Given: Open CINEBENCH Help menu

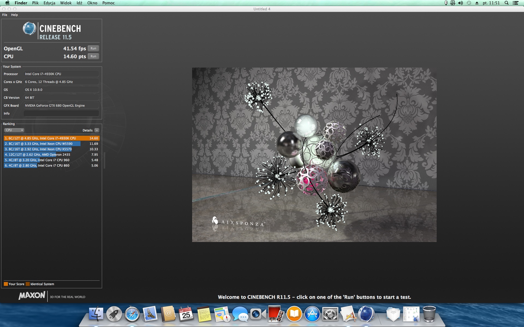Looking at the screenshot, I should pyautogui.click(x=14, y=15).
